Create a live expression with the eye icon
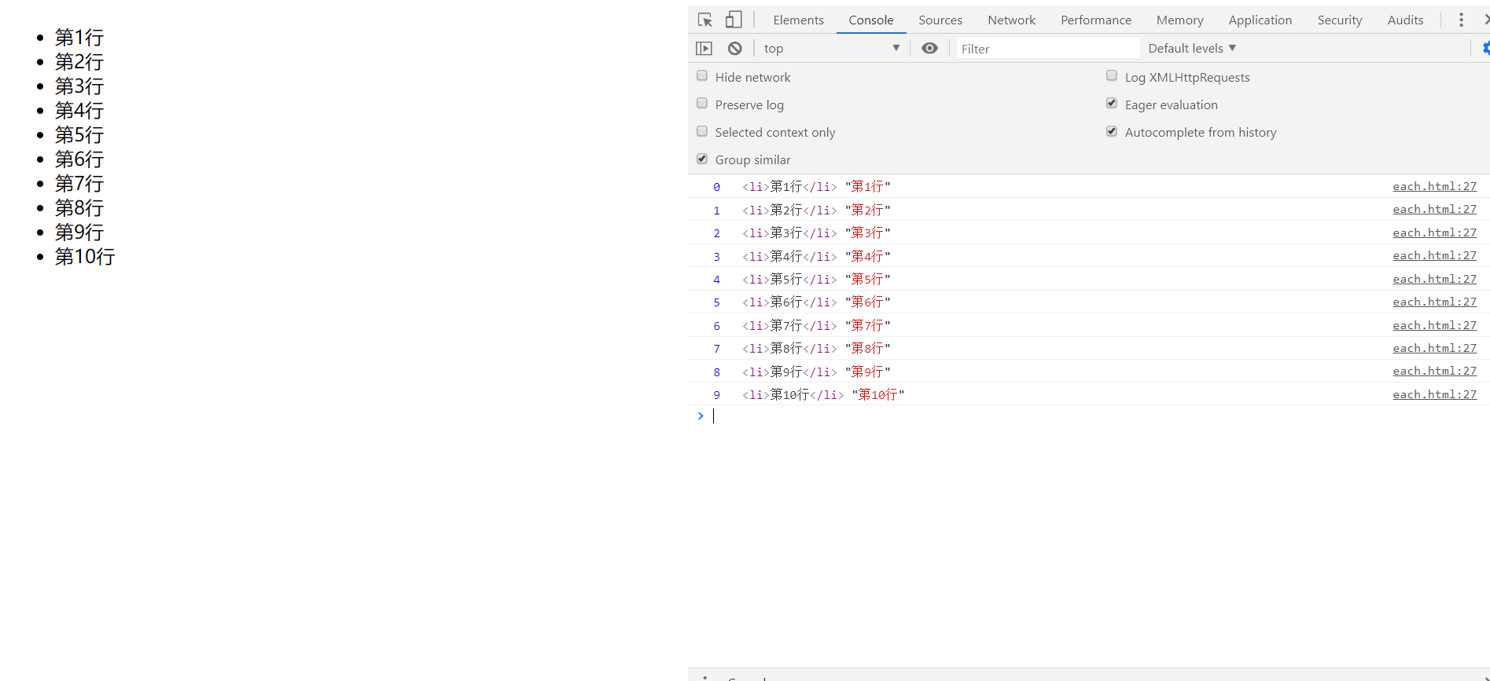The height and width of the screenshot is (681, 1490). click(929, 49)
